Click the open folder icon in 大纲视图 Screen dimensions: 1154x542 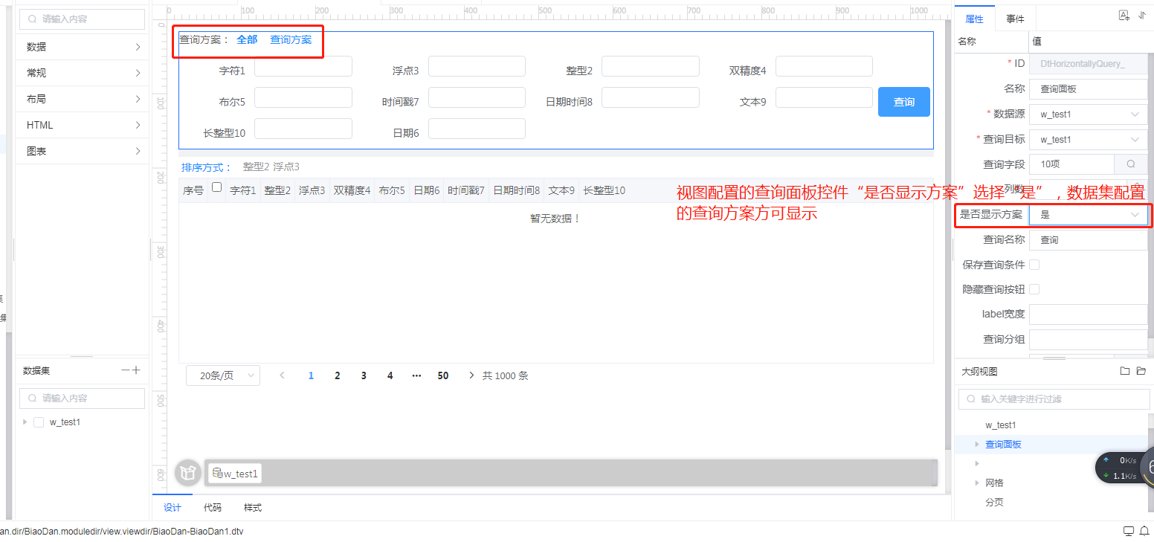click(x=1141, y=371)
